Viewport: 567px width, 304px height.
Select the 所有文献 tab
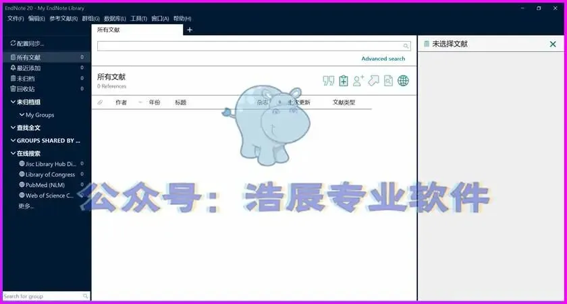pyautogui.click(x=137, y=30)
